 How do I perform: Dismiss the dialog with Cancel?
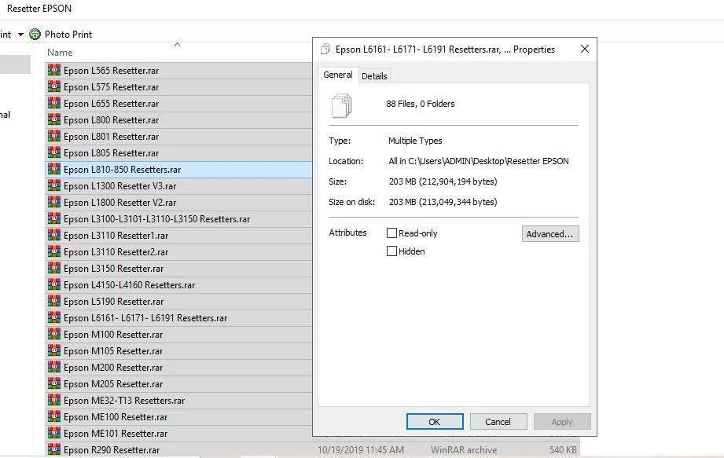(498, 422)
